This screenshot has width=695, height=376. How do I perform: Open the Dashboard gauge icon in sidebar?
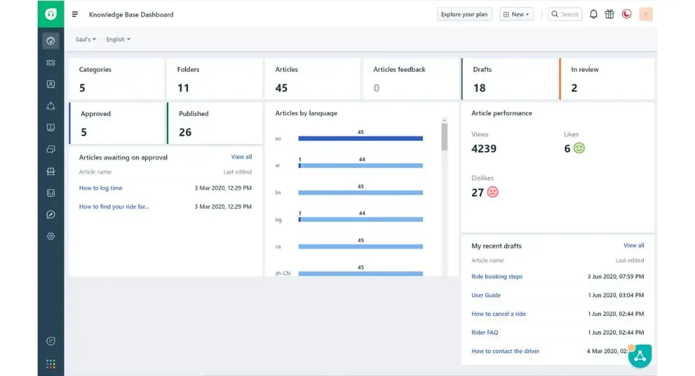(x=51, y=40)
